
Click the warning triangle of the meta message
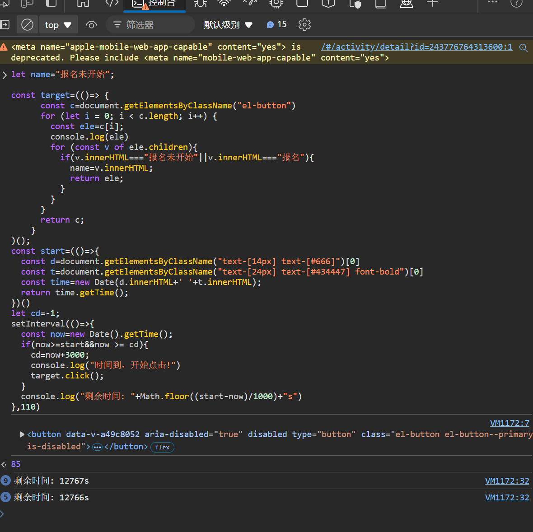click(x=4, y=47)
